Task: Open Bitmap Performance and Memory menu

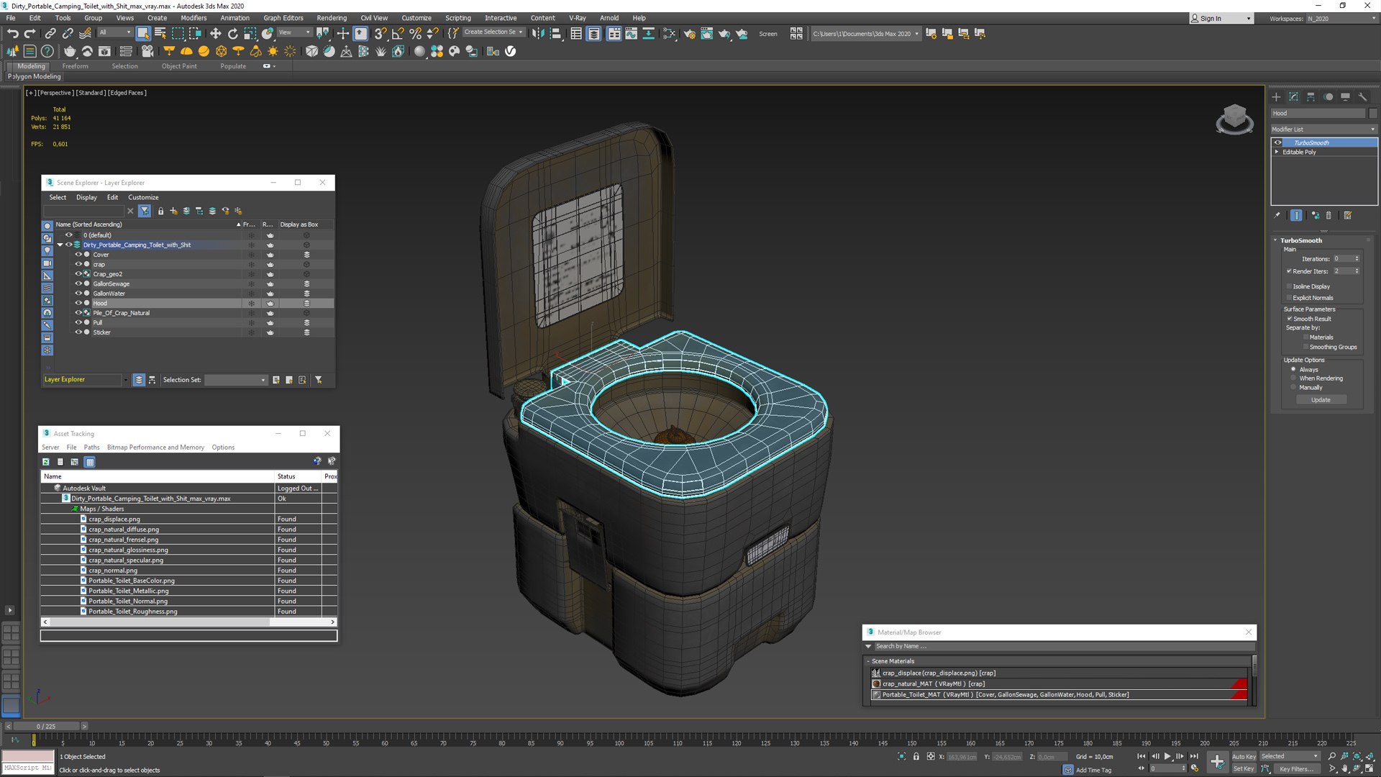Action: [155, 447]
